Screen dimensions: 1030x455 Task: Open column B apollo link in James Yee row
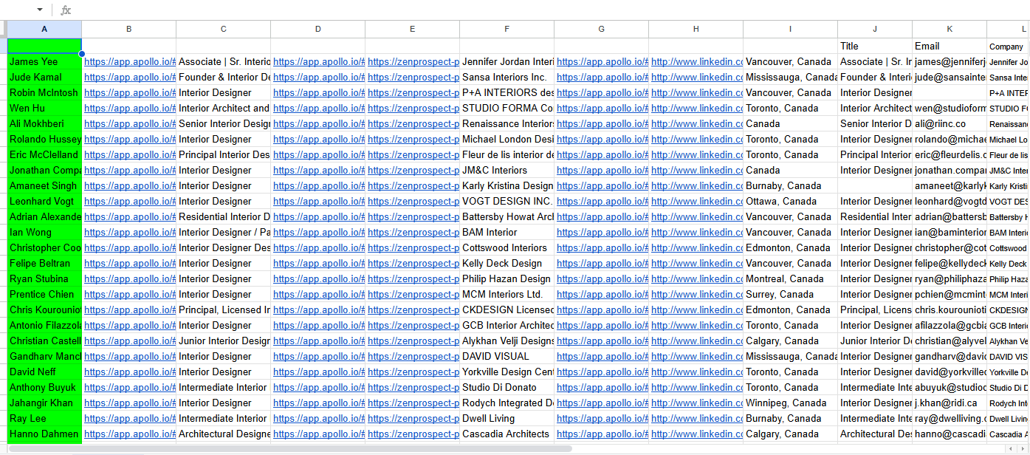pos(129,61)
